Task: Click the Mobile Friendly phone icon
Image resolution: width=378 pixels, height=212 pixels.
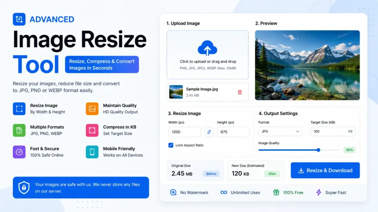Action: [92, 152]
